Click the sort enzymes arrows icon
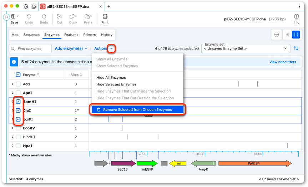 296,48
